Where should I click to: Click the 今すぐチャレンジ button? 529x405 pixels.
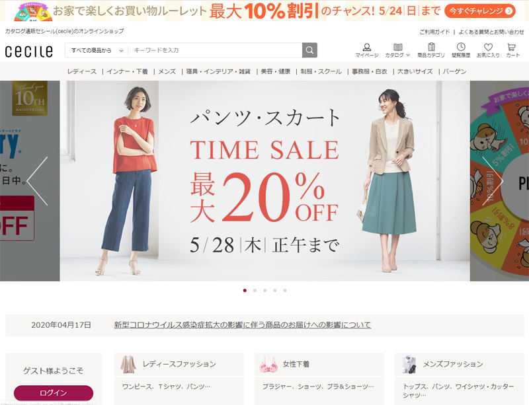480,11
